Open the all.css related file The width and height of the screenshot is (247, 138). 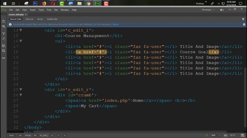click(x=40, y=19)
